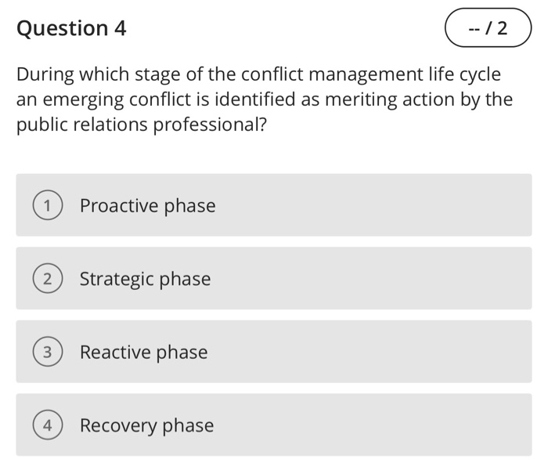Click the dashes inside the score badge
Image resolution: width=548 pixels, height=463 pixels.
[473, 29]
